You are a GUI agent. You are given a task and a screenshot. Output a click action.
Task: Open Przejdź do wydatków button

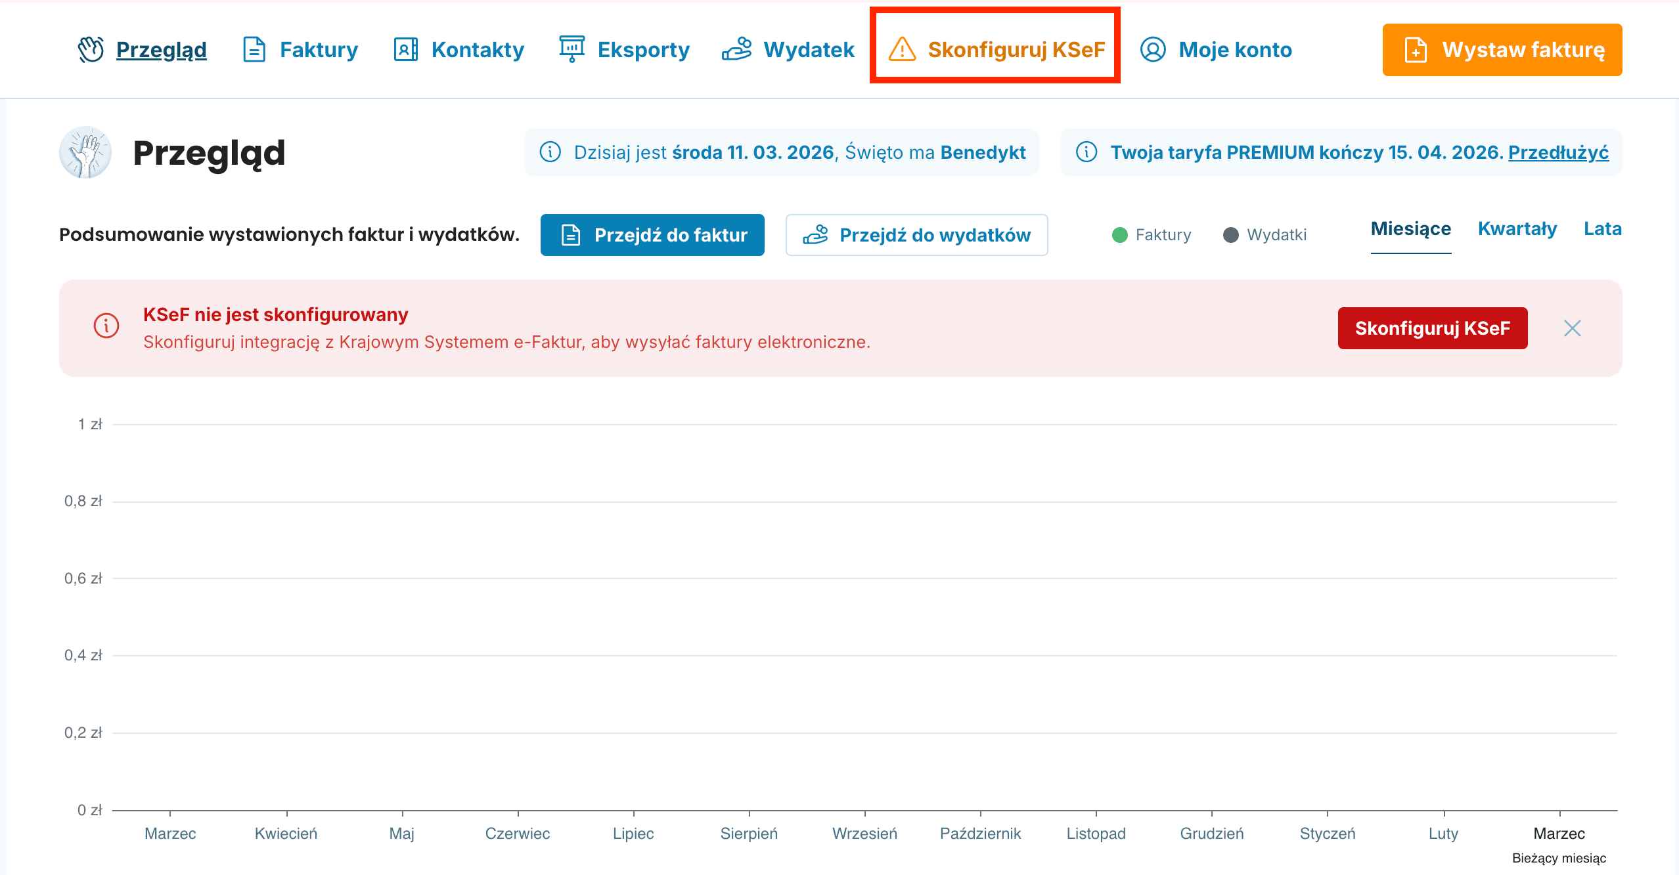pos(916,235)
